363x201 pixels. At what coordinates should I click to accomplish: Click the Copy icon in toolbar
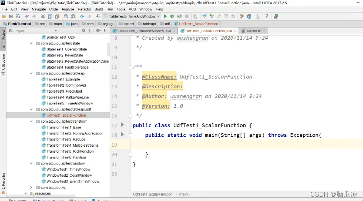coord(50,16)
